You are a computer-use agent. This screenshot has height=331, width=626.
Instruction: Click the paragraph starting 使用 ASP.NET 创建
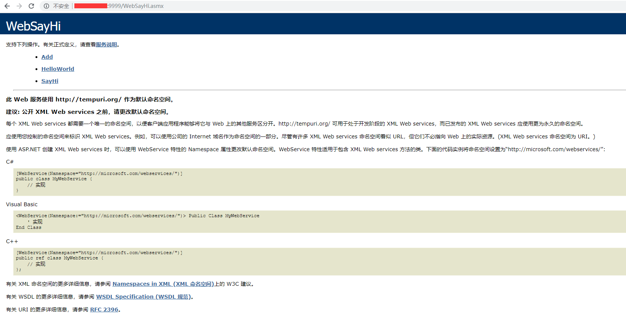[305, 149]
